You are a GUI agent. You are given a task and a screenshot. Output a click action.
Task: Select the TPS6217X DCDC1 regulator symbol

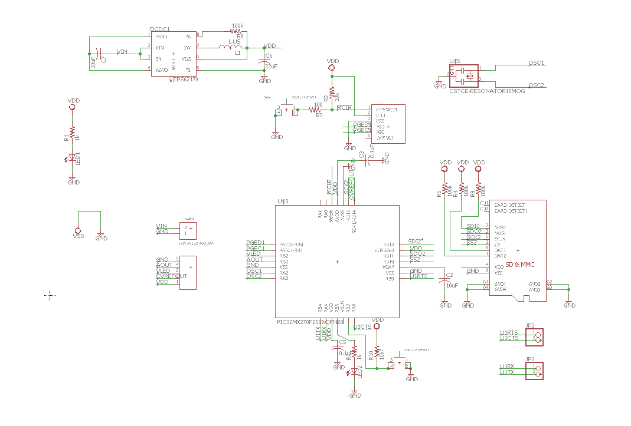pyautogui.click(x=174, y=54)
